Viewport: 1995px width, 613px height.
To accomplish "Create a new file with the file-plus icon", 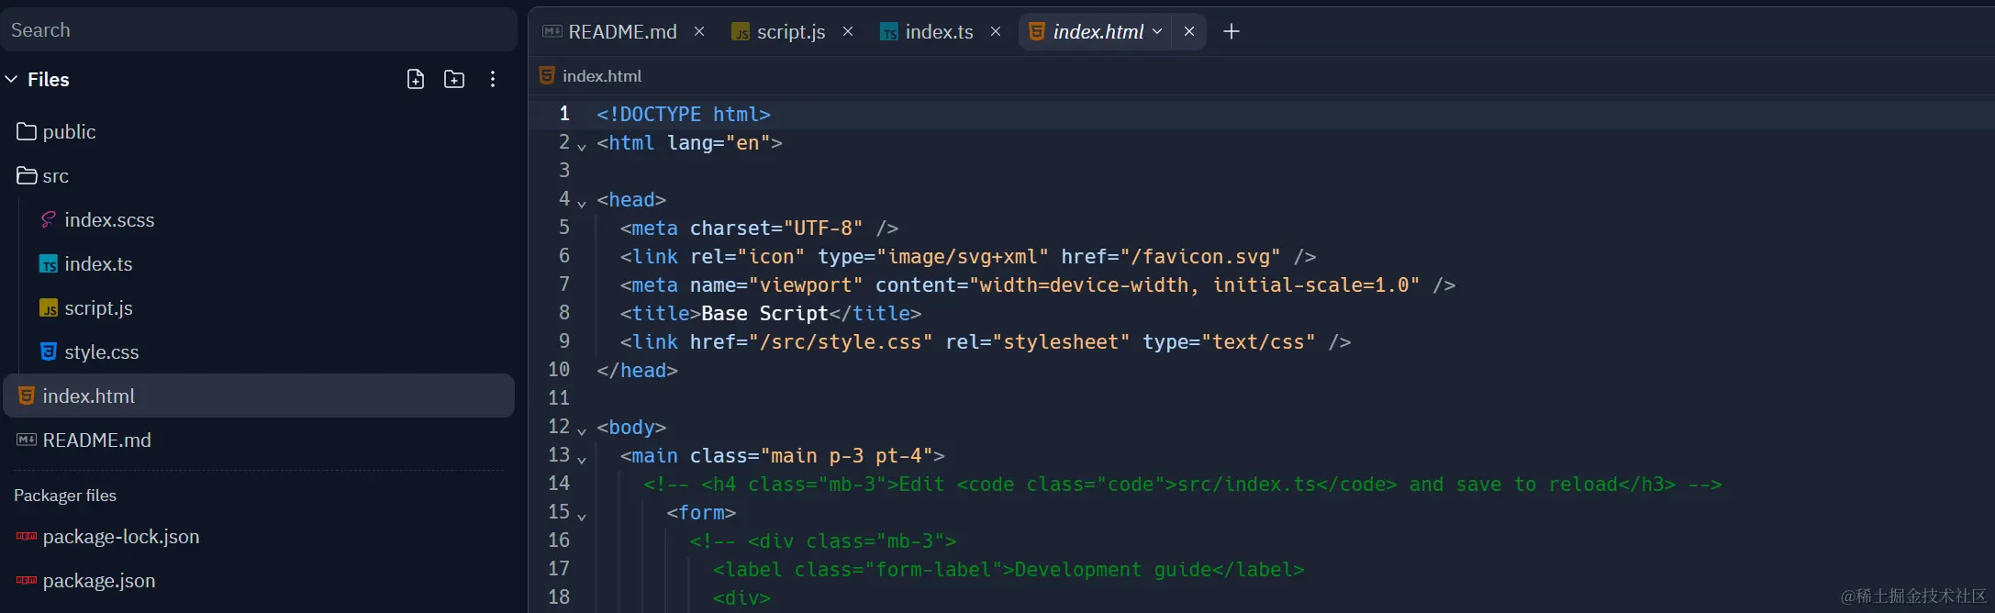I will 416,80.
